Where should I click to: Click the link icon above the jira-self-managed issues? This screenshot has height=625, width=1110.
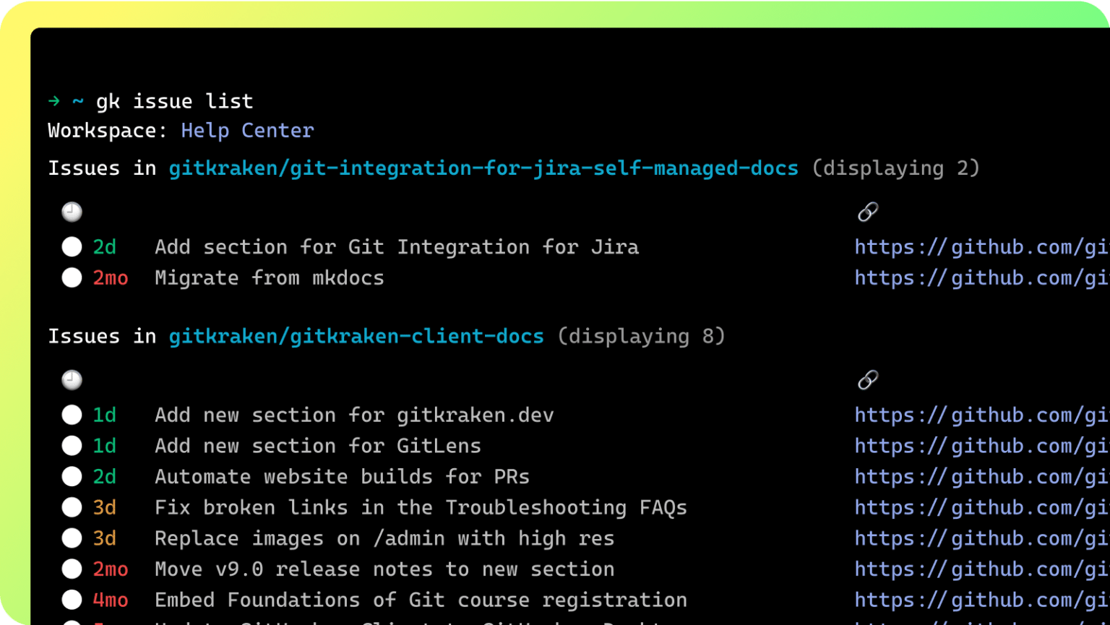click(866, 212)
